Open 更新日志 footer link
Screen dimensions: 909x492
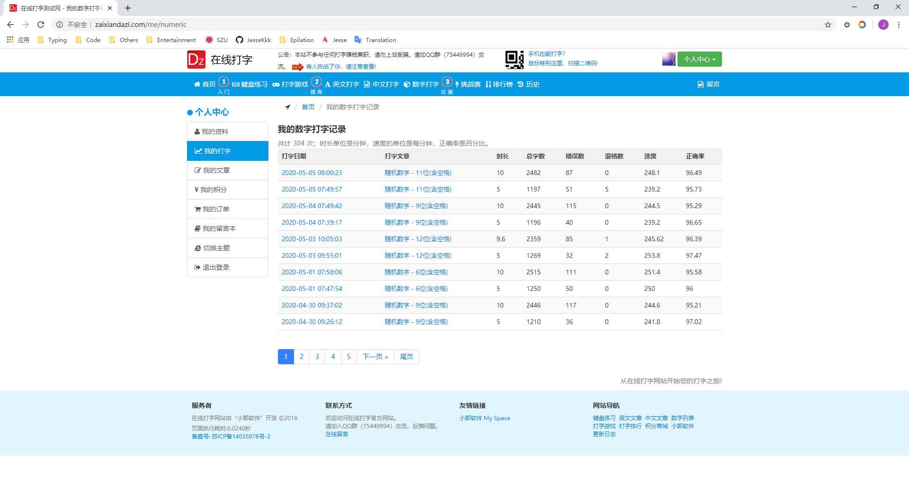coord(604,434)
